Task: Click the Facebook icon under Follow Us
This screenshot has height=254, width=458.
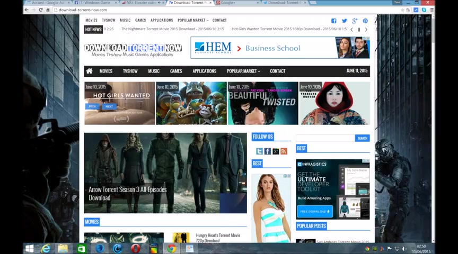Action: click(x=268, y=151)
